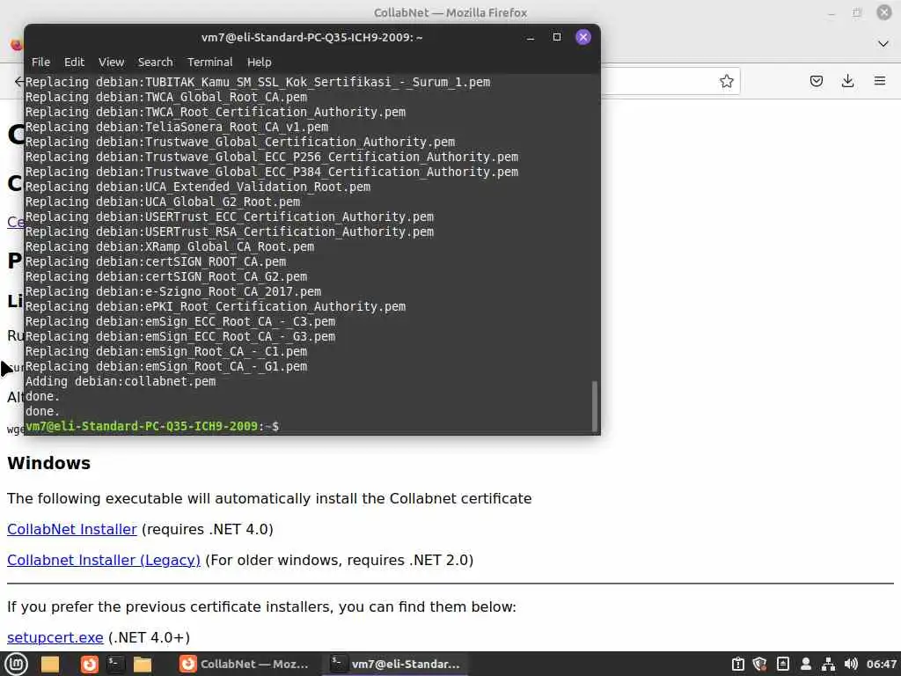
Task: Launch Firefox from taskbar launcher
Action: 89,664
